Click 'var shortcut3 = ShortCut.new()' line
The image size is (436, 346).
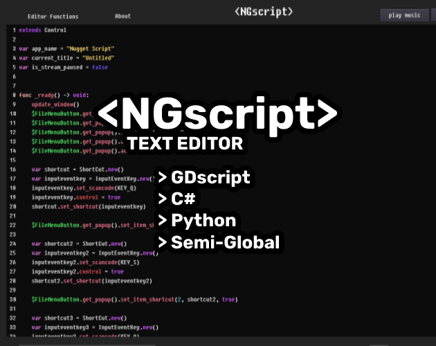pos(80,318)
